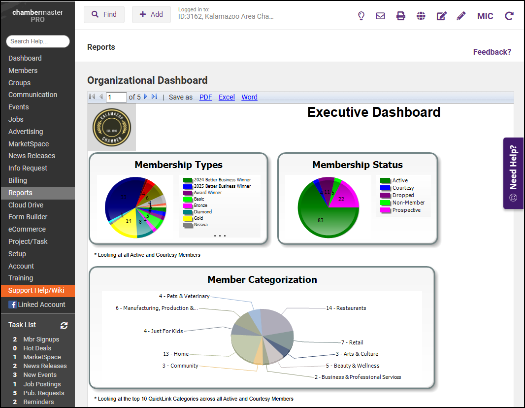The height and width of the screenshot is (408, 525).
Task: Save report as PDF
Action: click(205, 97)
